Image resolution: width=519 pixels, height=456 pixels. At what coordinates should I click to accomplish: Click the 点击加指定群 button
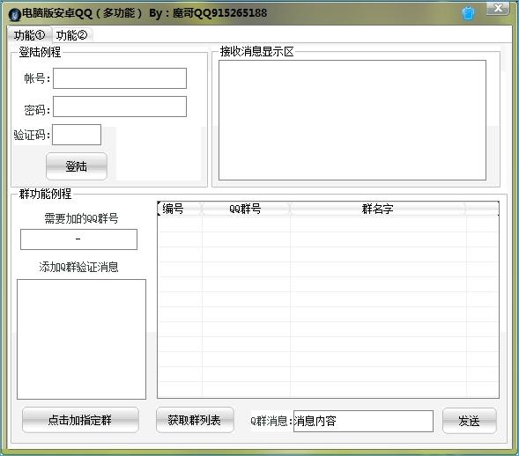tap(80, 420)
